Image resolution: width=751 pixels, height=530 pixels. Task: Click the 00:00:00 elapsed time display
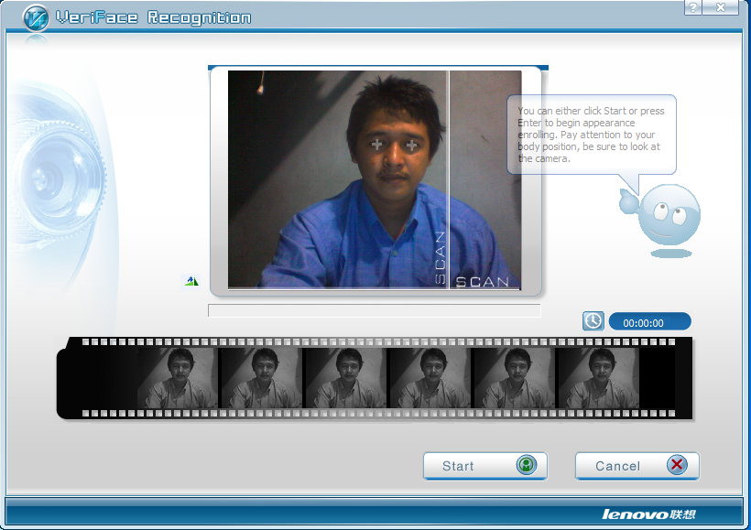click(649, 321)
